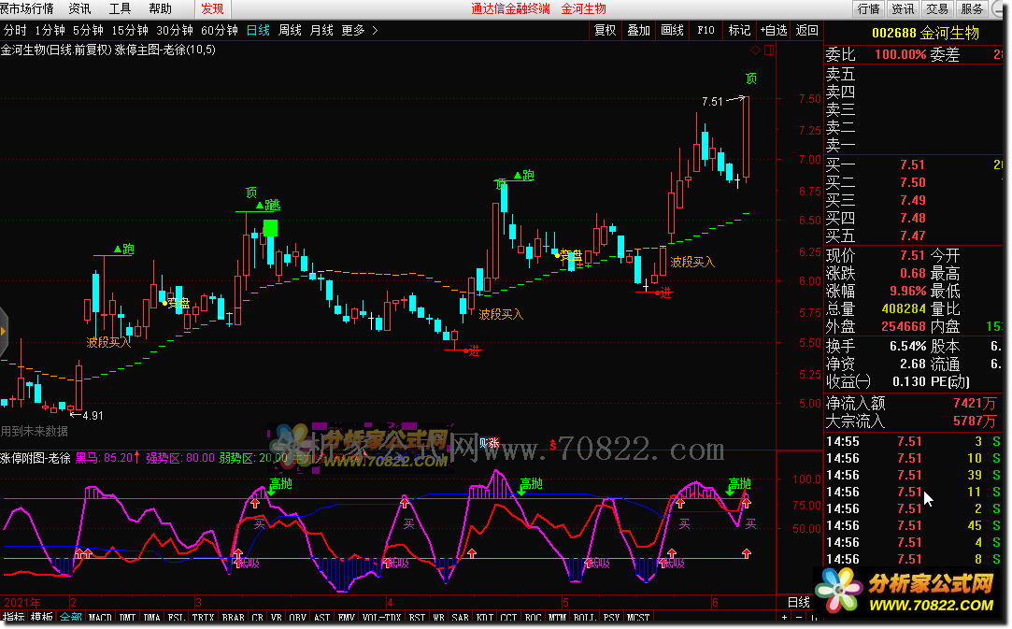Click 返回 to go back
Viewport: 1012px width, 629px height.
point(806,30)
